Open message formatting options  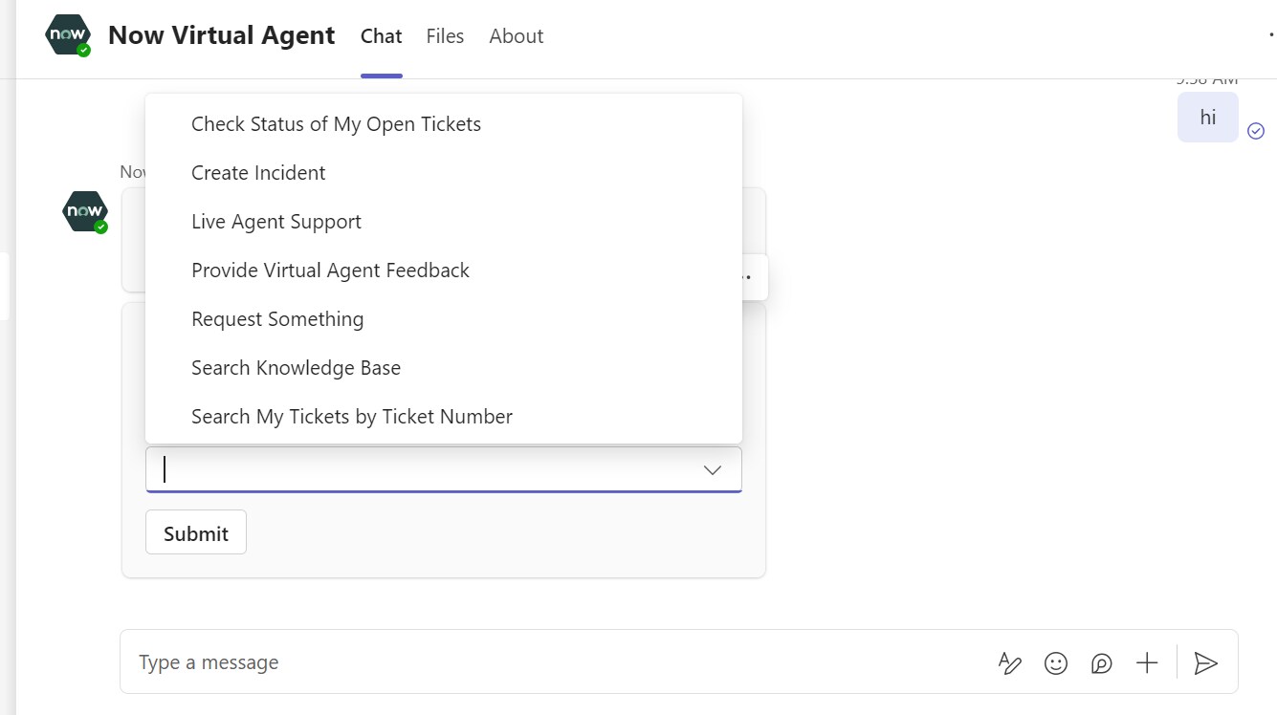pos(1009,662)
